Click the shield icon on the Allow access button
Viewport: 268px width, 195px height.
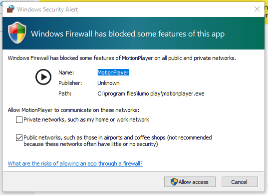pyautogui.click(x=174, y=181)
